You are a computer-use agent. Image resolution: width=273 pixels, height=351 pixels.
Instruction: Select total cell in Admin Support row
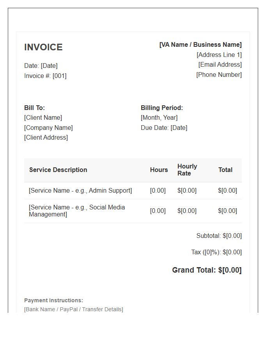point(228,190)
